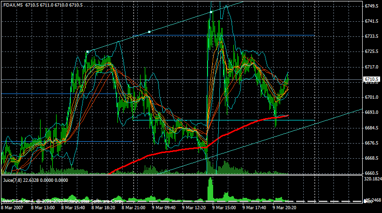Select the trendline anchor at 9 Mar peak

coord(211,12)
